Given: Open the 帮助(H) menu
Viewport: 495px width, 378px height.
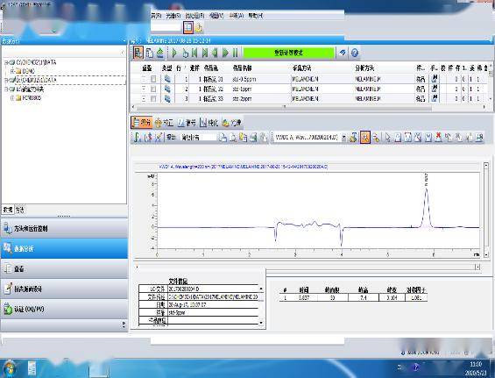Looking at the screenshot, I should point(256,16).
